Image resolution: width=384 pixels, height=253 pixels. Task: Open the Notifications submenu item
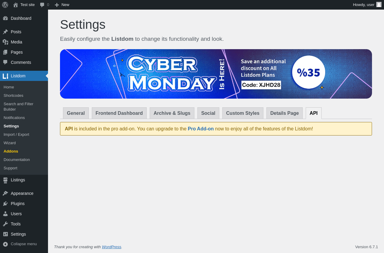14,118
